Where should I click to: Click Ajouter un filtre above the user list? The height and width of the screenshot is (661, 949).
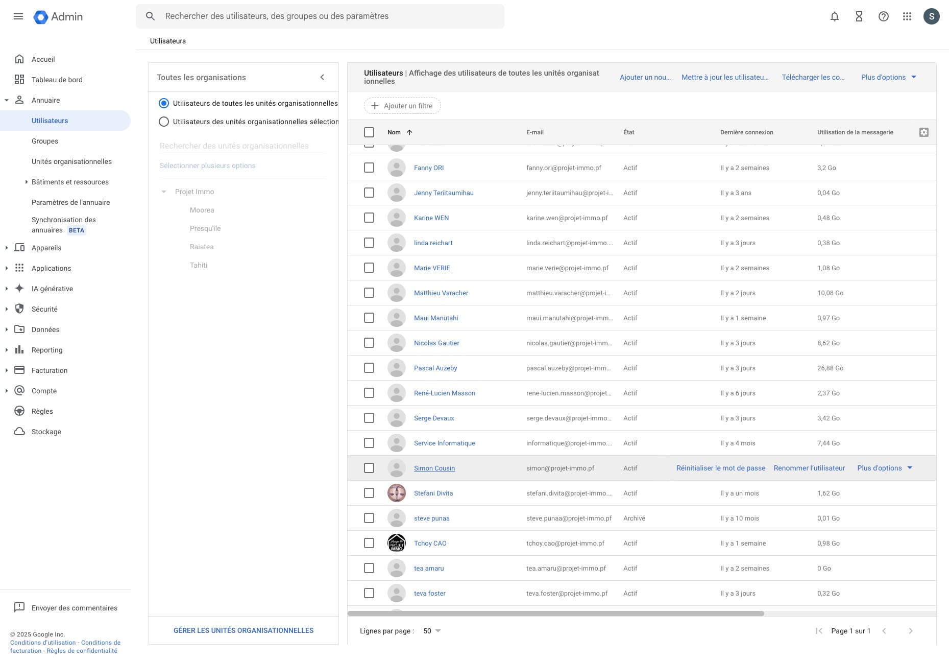tap(402, 106)
